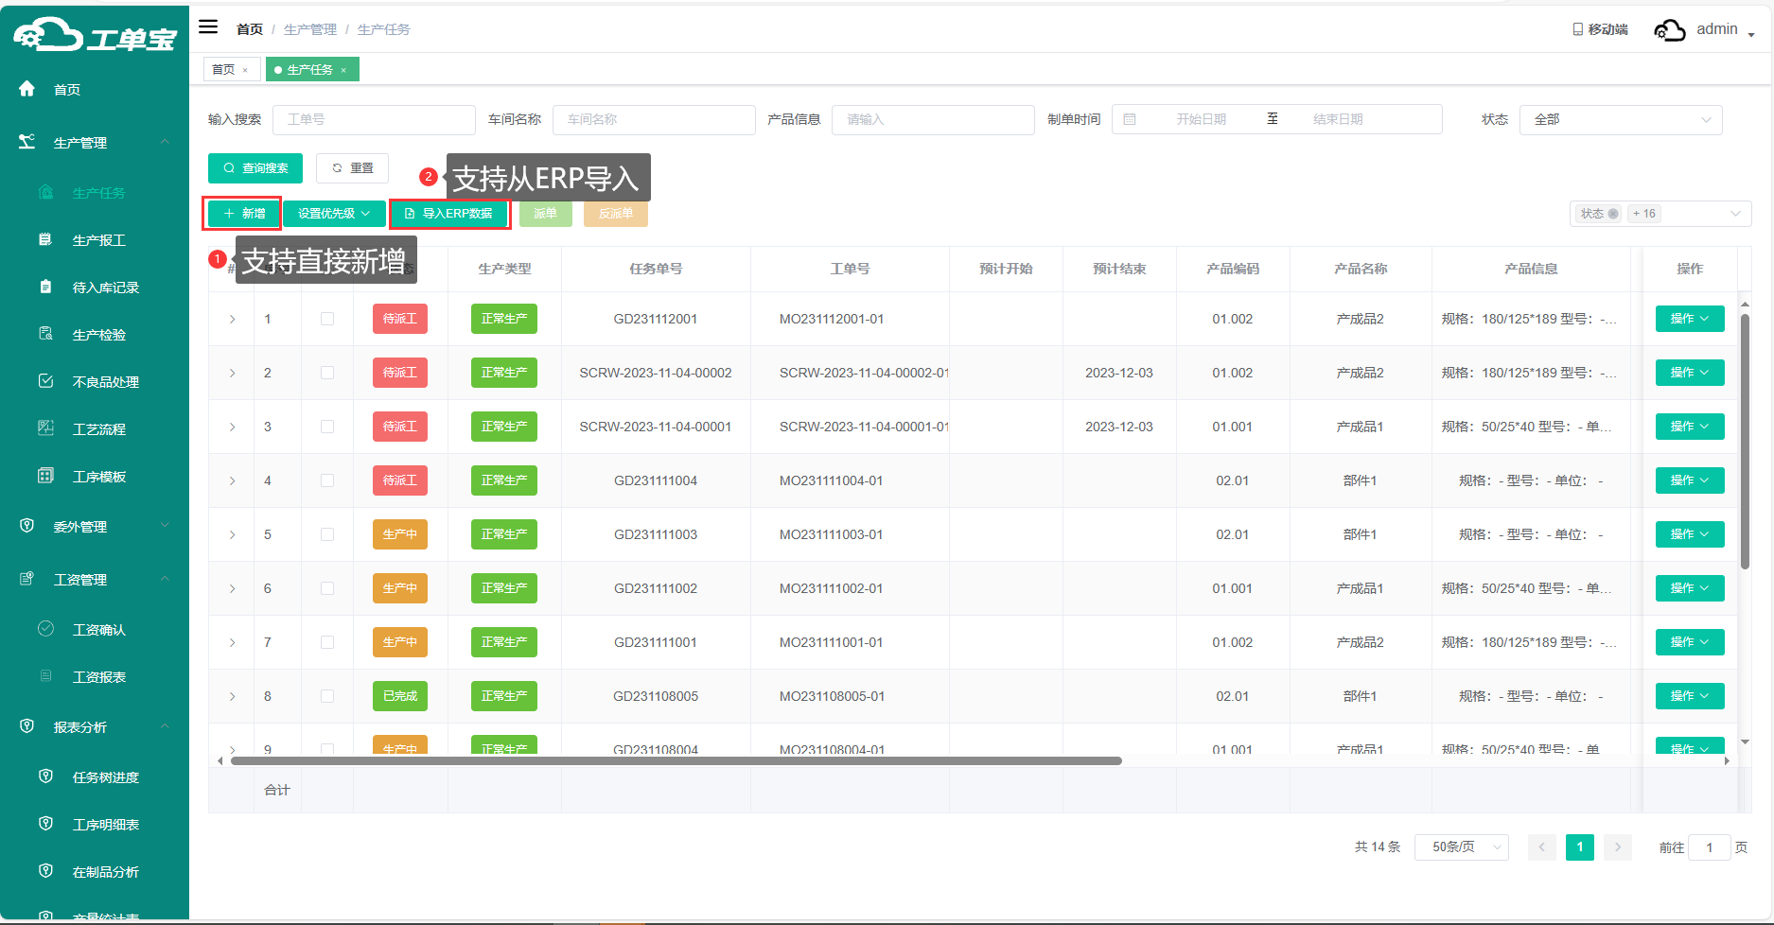Screen dimensions: 1774x925
Task: Close the 生产任务 tab
Action: [x=343, y=70]
